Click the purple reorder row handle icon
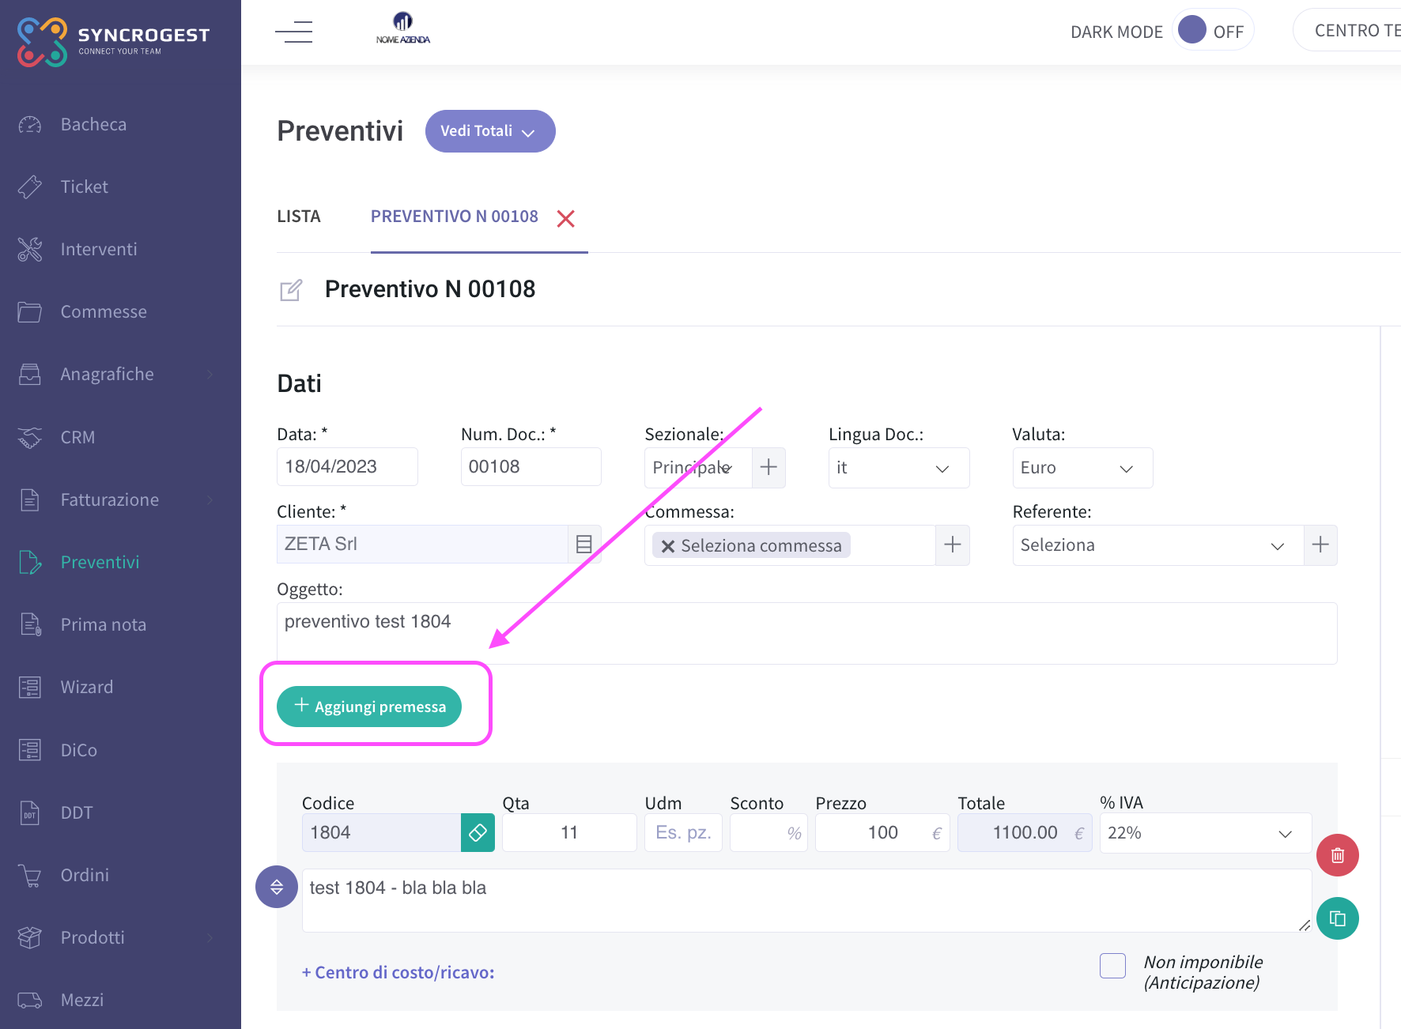This screenshot has width=1401, height=1029. point(277,887)
